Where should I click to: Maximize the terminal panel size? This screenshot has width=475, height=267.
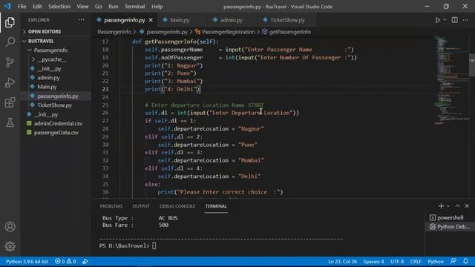pyautogui.click(x=457, y=206)
